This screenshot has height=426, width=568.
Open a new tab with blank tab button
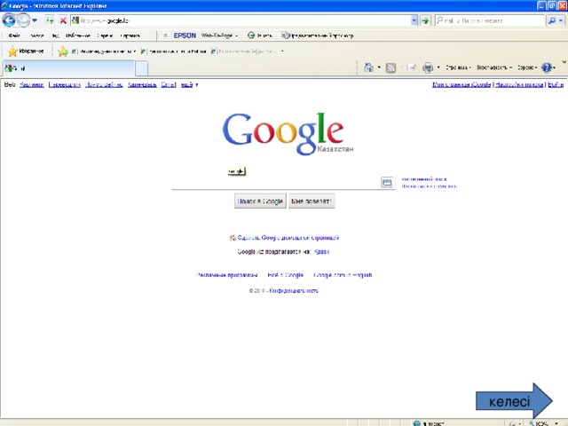(142, 68)
